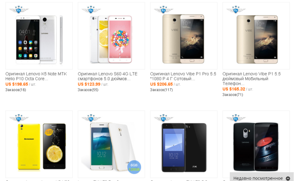Click store badge icon on Vibe P1 image
Screen dimensions: 294x181
click(x=236, y=10)
